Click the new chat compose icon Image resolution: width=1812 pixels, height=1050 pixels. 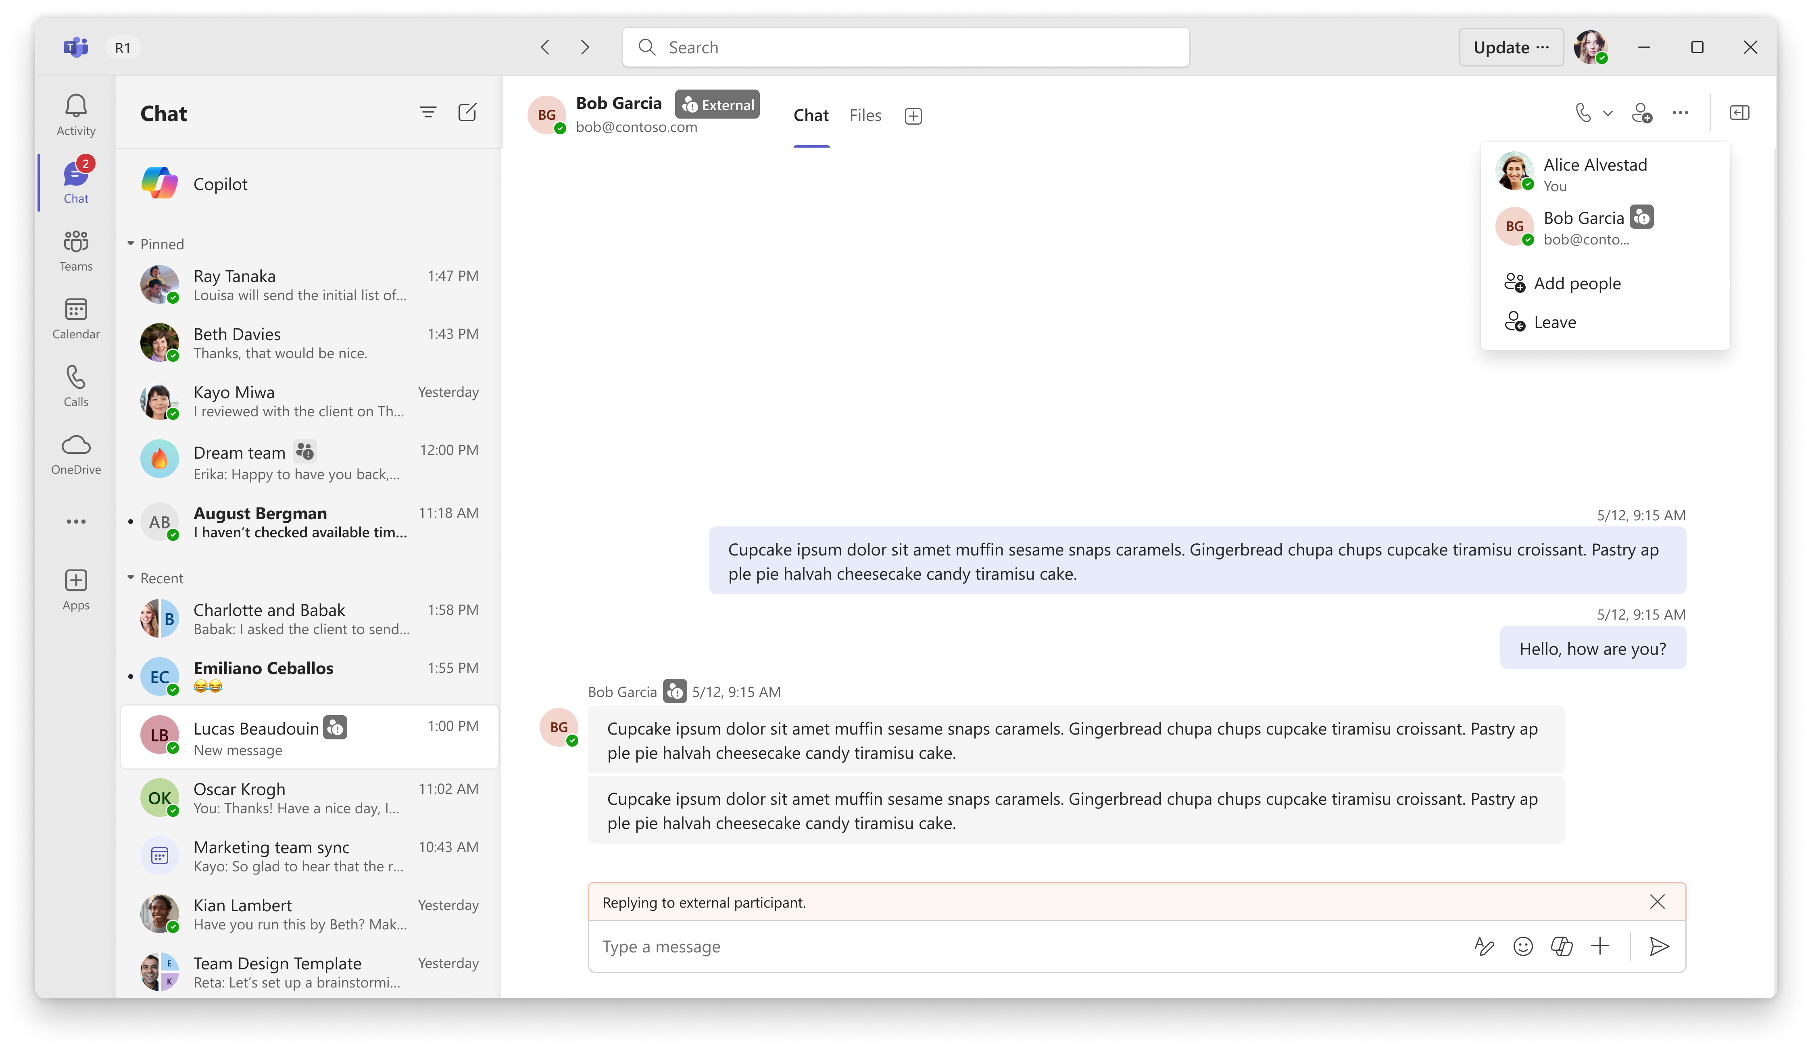467,112
